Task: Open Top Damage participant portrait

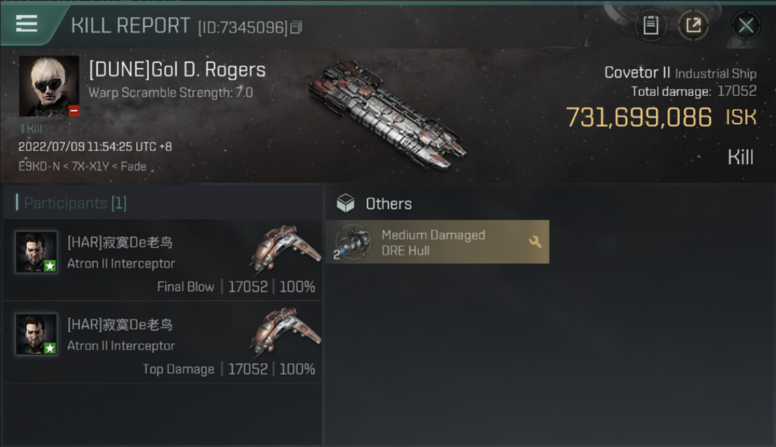Action: pos(36,334)
